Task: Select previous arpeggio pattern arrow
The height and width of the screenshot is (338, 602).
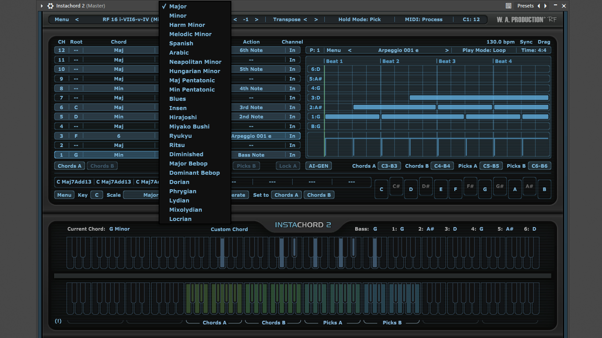Action: pos(350,50)
